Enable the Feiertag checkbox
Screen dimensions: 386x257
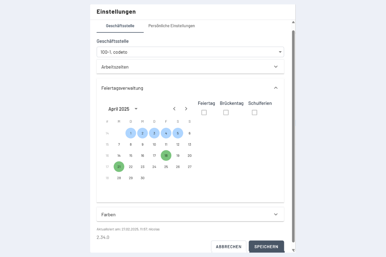(204, 112)
